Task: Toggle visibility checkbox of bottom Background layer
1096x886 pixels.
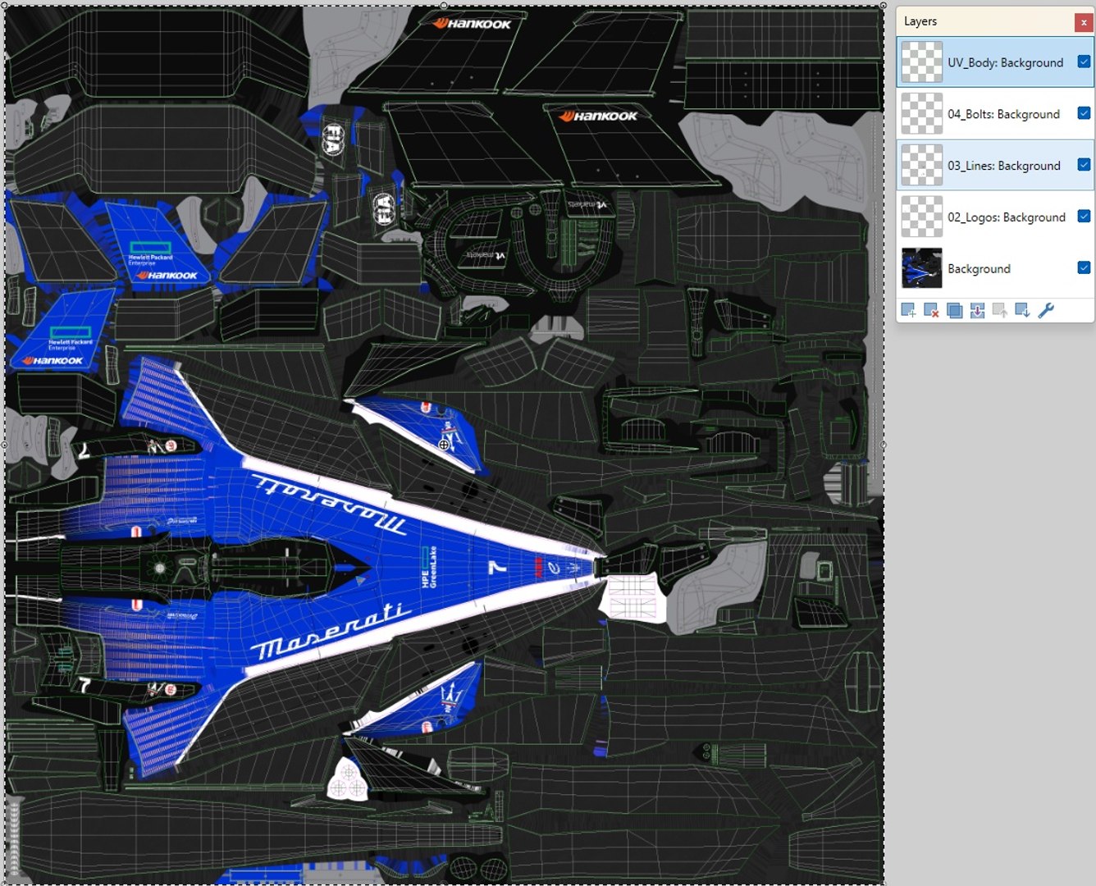Action: (x=1084, y=267)
